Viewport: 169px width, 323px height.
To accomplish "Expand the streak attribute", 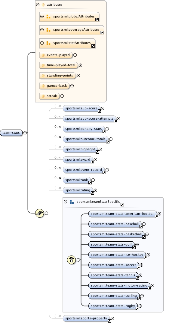I will (62, 96).
